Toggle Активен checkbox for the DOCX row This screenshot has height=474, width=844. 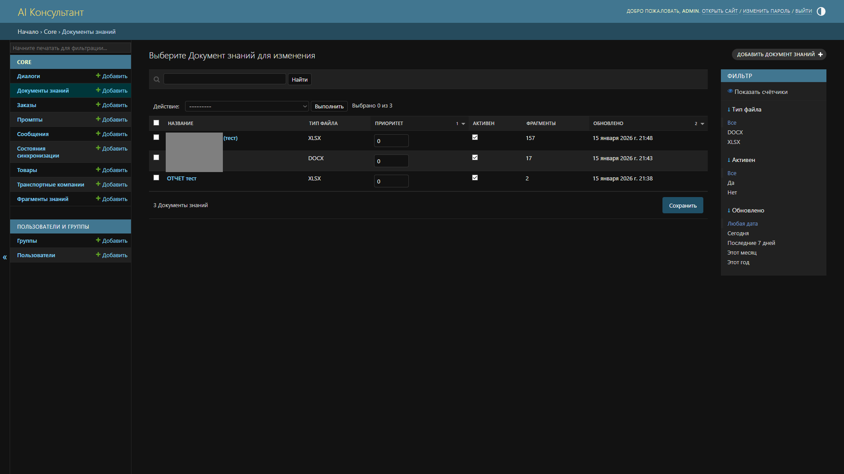point(475,158)
